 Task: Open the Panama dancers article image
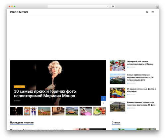pyautogui.click(x=118, y=66)
